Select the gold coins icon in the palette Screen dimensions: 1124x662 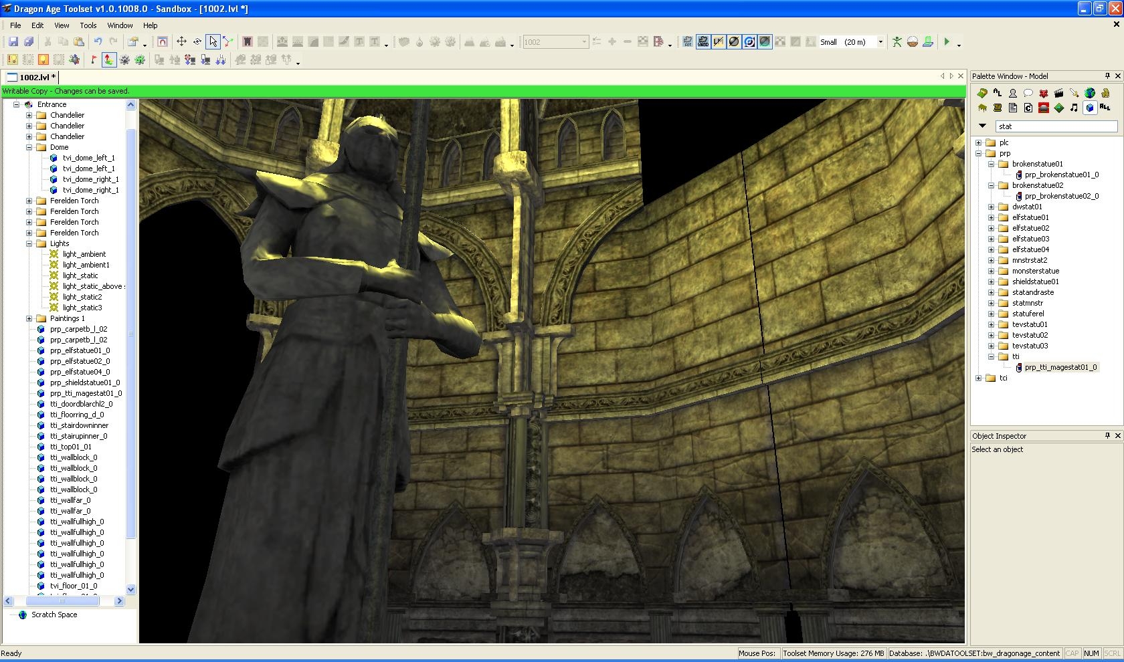pos(1105,93)
